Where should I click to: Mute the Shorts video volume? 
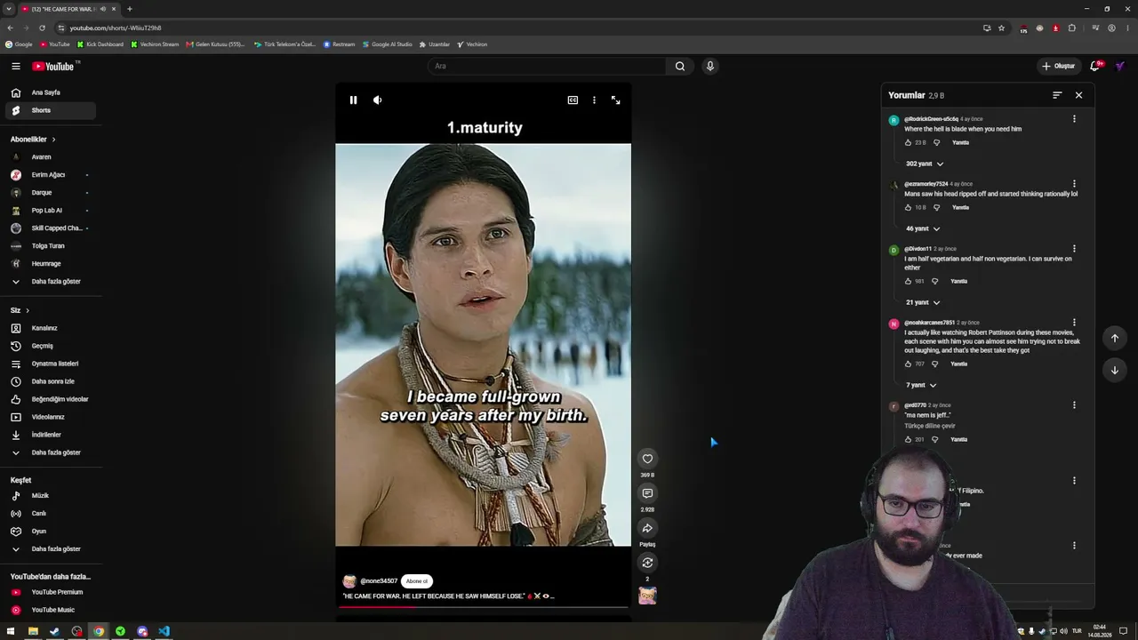point(377,100)
